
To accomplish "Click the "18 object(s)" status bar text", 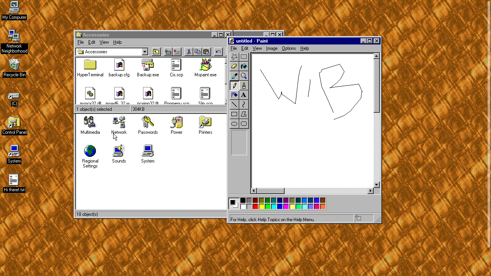I will pos(87,214).
